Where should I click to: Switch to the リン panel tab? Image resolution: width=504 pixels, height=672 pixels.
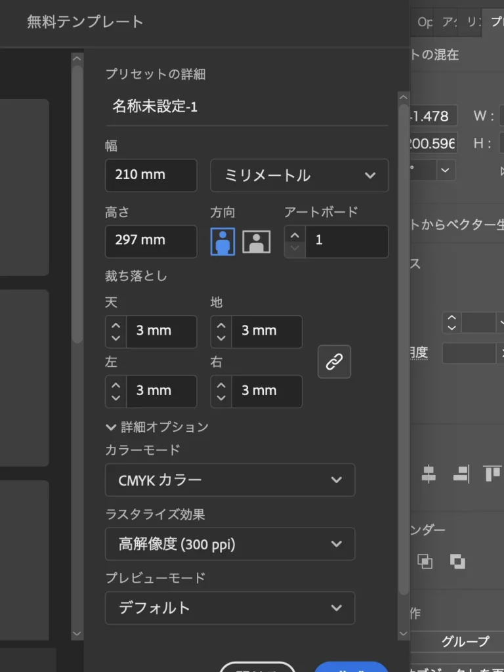(x=472, y=22)
